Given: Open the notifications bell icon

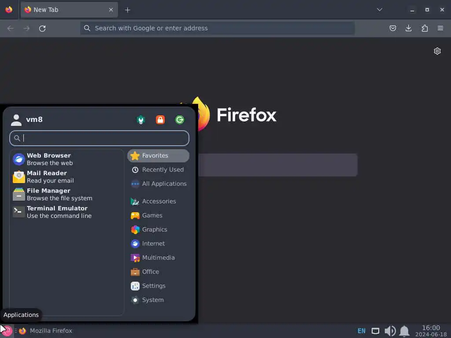Looking at the screenshot, I should coord(404,331).
